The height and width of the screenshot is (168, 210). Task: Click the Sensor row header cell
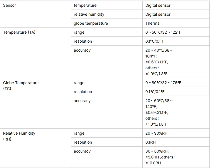click(x=35, y=14)
